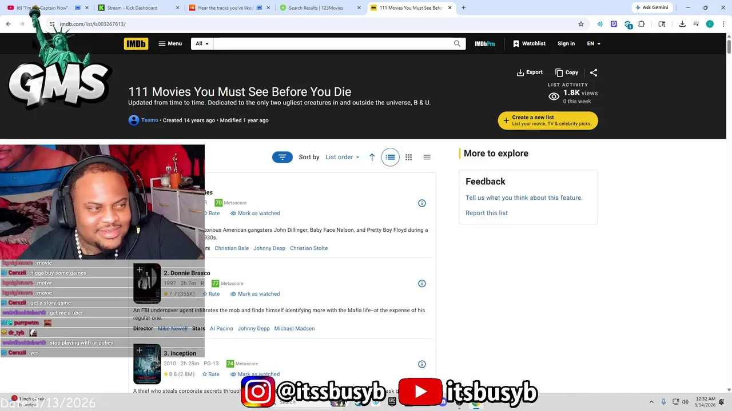Expand the List order sort dropdown
732x411 pixels.
pyautogui.click(x=343, y=157)
